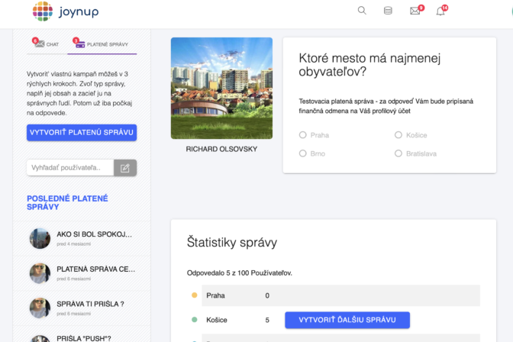Click the Praha statistics row
Image resolution: width=513 pixels, height=342 pixels.
tap(340, 295)
